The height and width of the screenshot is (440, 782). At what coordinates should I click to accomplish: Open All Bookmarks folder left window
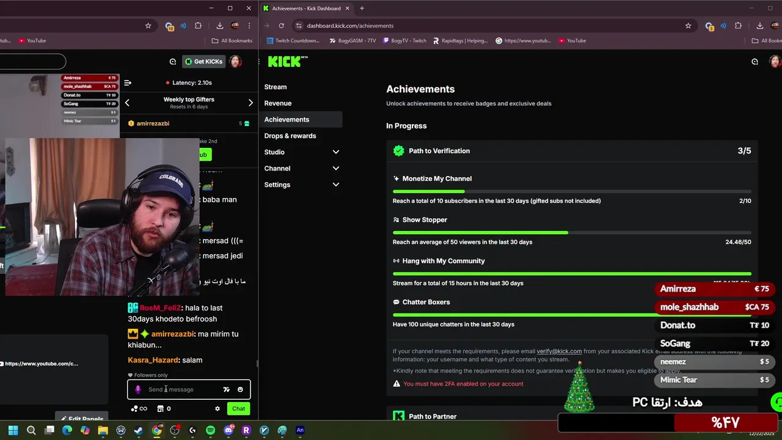coord(232,41)
